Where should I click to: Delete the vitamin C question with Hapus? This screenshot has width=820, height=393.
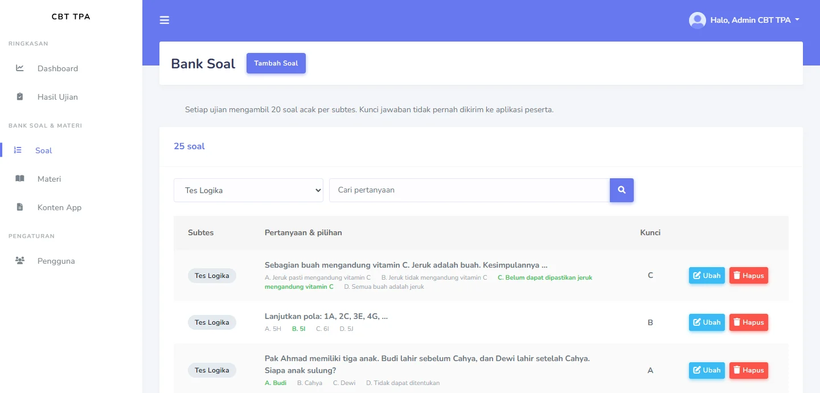[x=749, y=276]
